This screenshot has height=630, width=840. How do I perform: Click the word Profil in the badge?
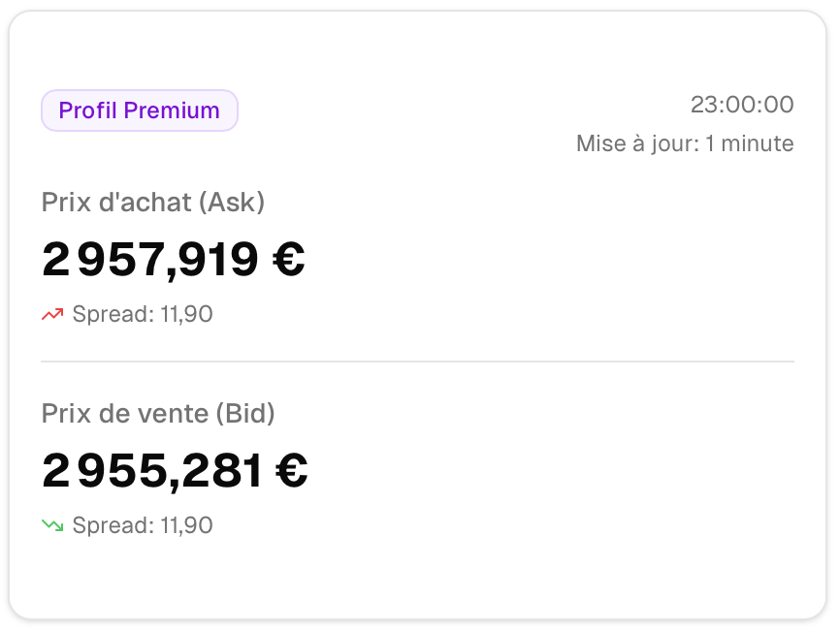(88, 110)
